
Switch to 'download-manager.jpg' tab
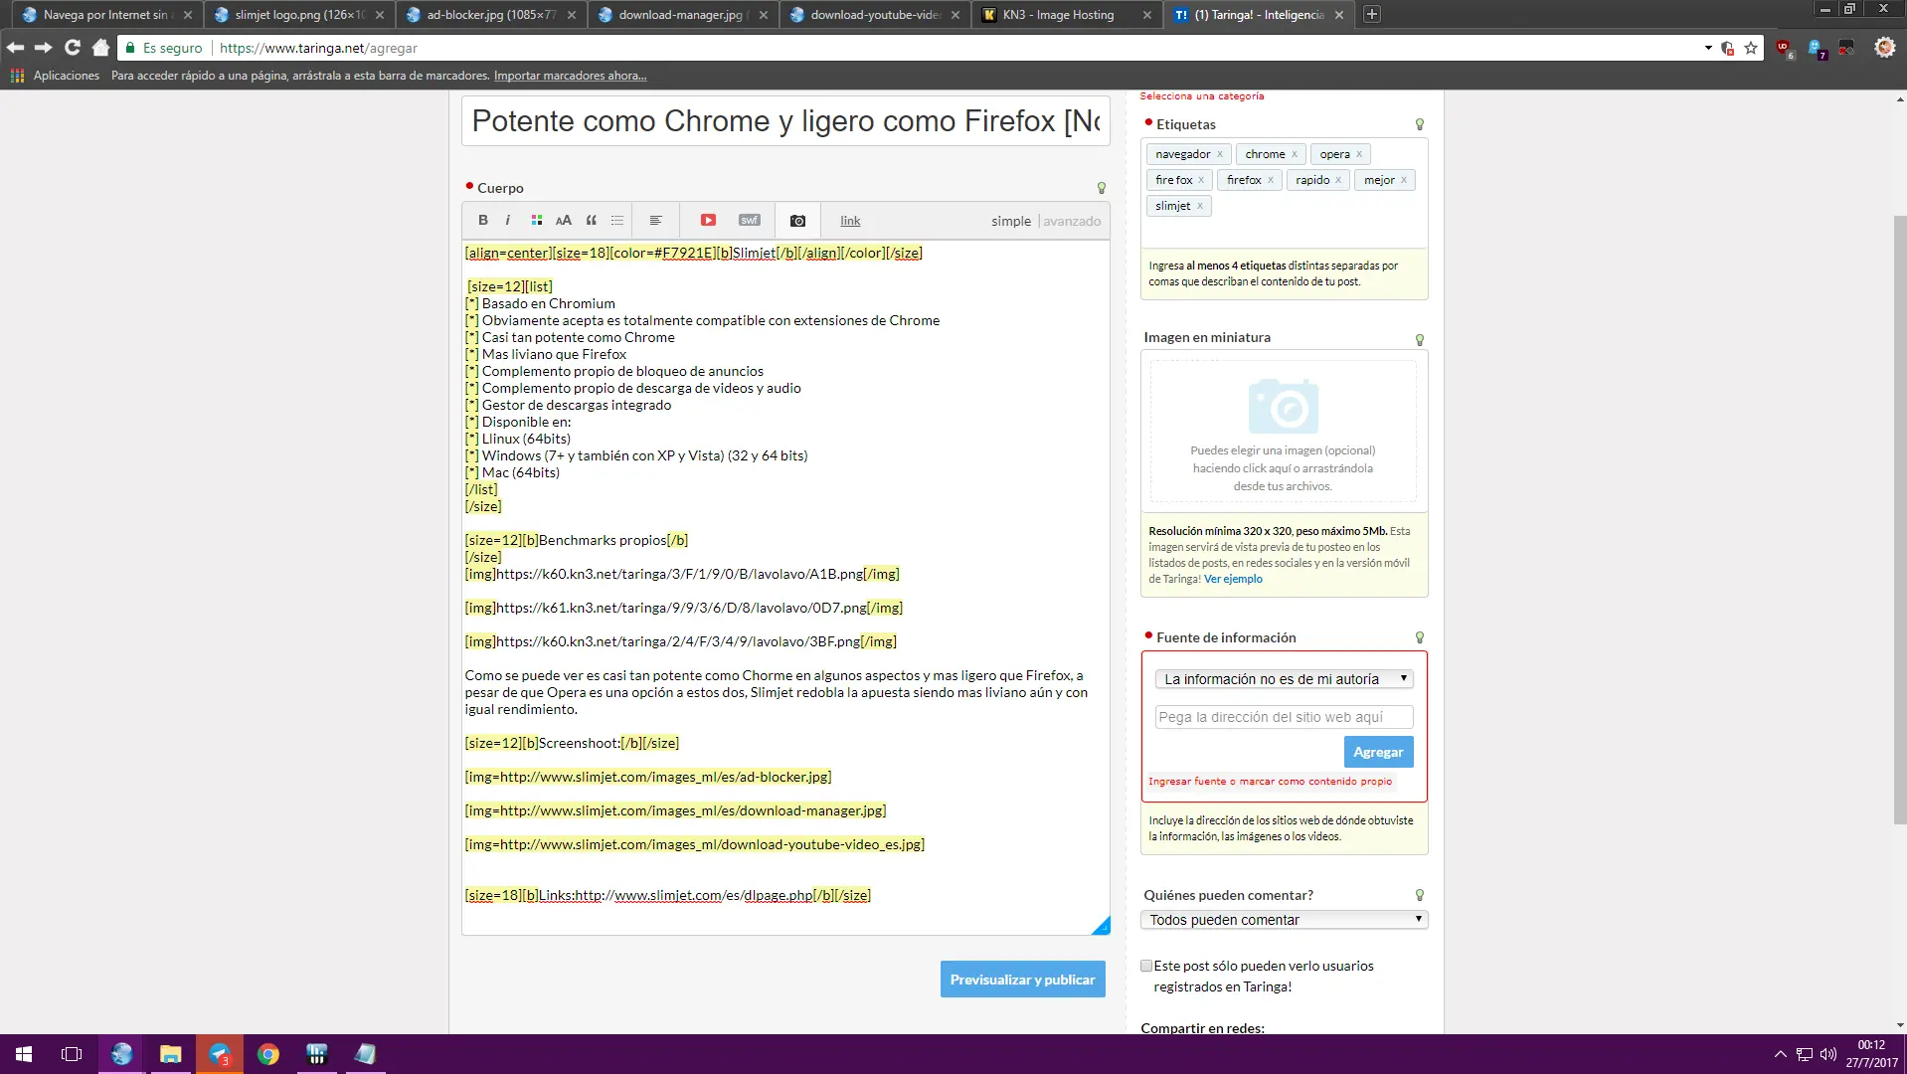point(683,15)
